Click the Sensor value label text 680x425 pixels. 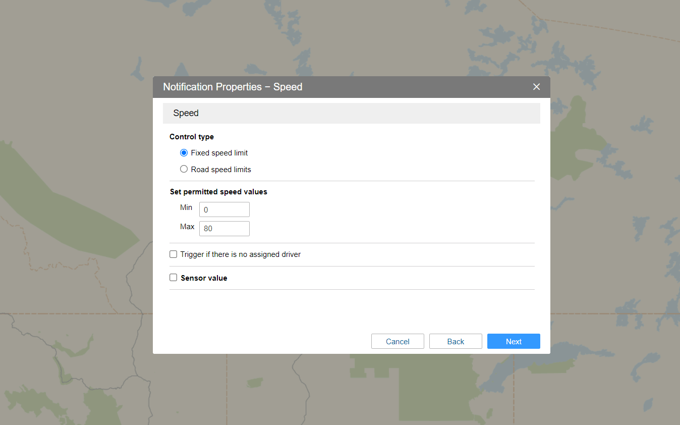point(204,278)
